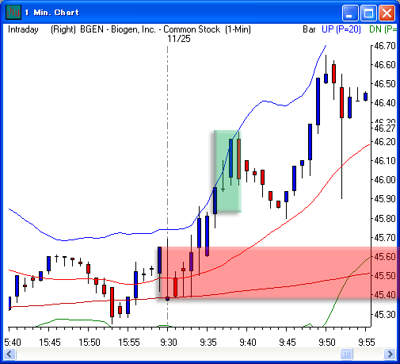Maximize the 1 Min. Chart window
The image size is (400, 364).
368,13
